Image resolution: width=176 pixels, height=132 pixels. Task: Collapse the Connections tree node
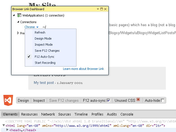tap(18, 22)
